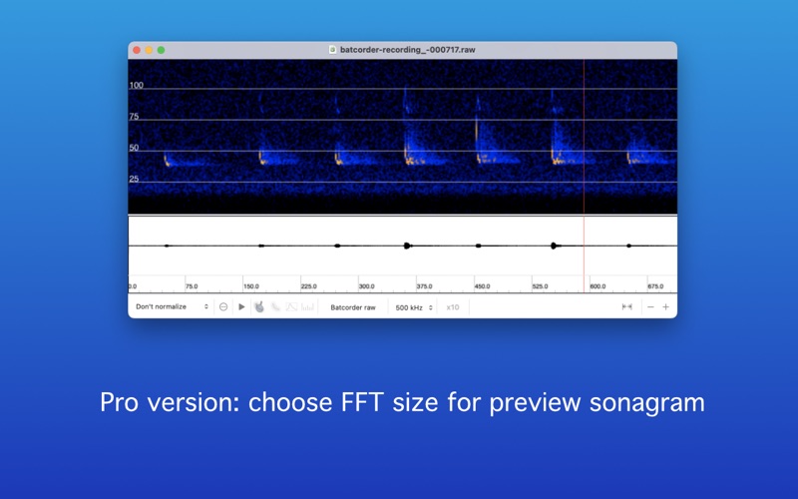Click the Batcorder raw format label
The height and width of the screenshot is (499, 798).
[353, 307]
